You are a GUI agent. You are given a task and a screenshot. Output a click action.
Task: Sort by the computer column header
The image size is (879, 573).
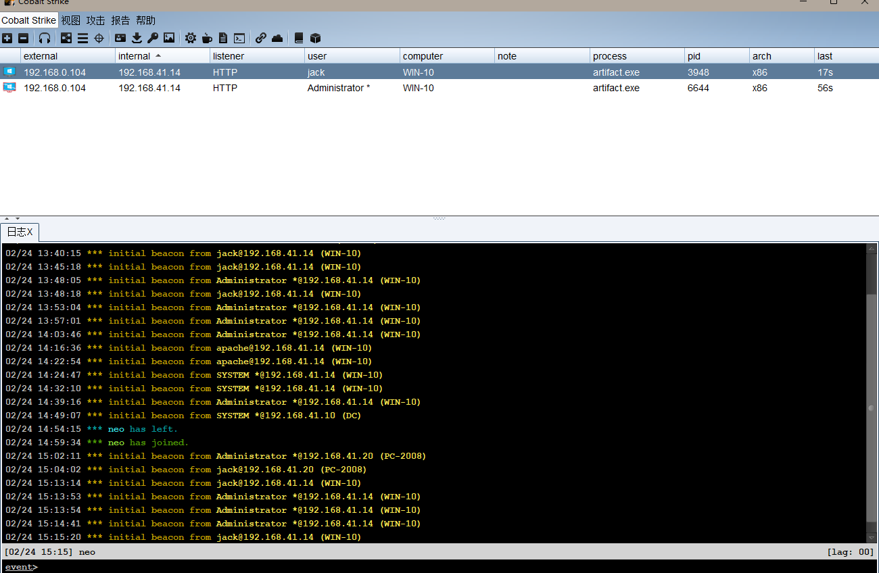coord(447,56)
